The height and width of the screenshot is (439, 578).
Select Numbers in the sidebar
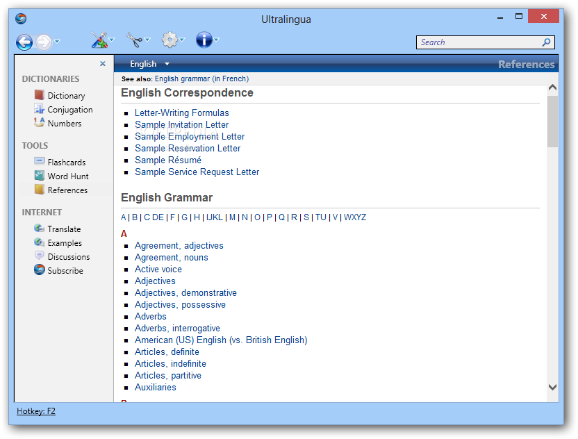pyautogui.click(x=65, y=124)
